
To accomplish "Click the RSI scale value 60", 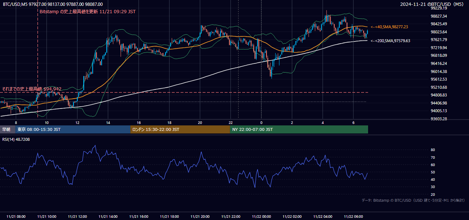I will click(x=433, y=165).
